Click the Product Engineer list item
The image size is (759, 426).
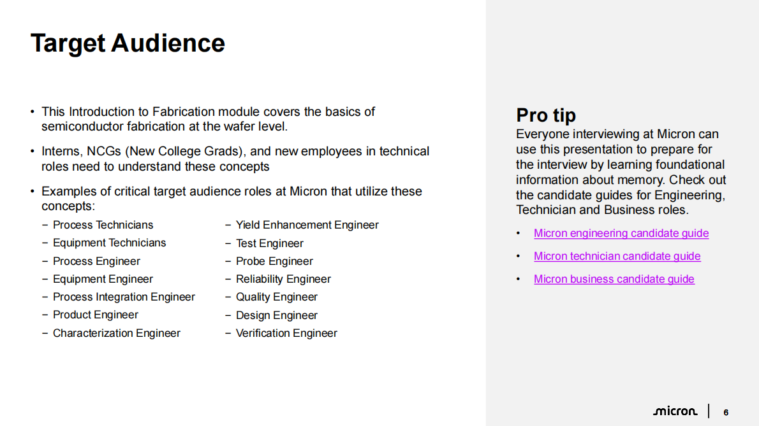tap(95, 315)
